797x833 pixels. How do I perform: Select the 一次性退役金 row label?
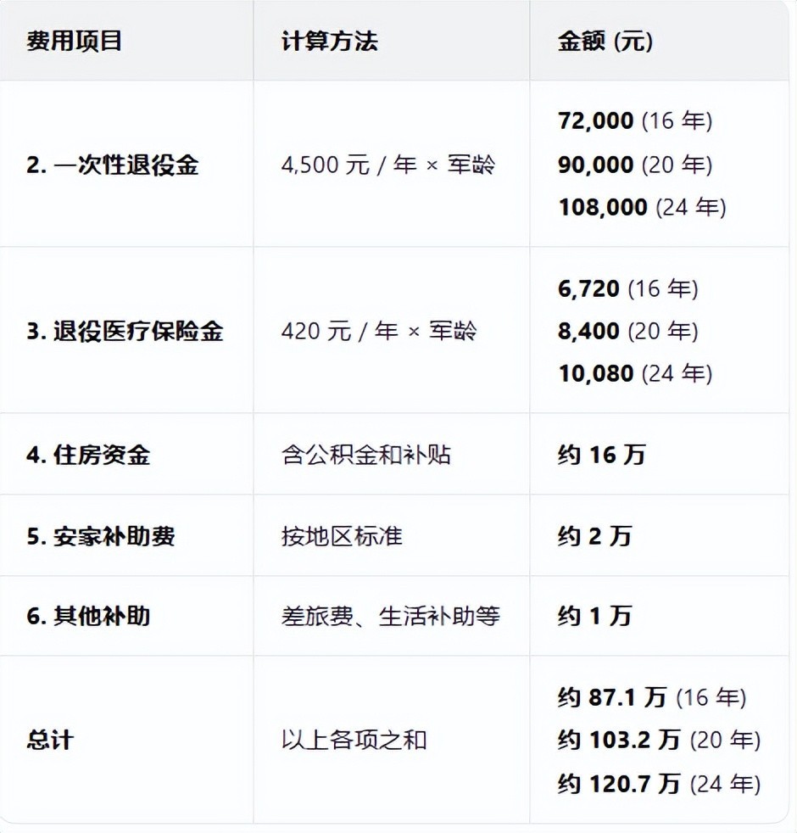tap(112, 164)
